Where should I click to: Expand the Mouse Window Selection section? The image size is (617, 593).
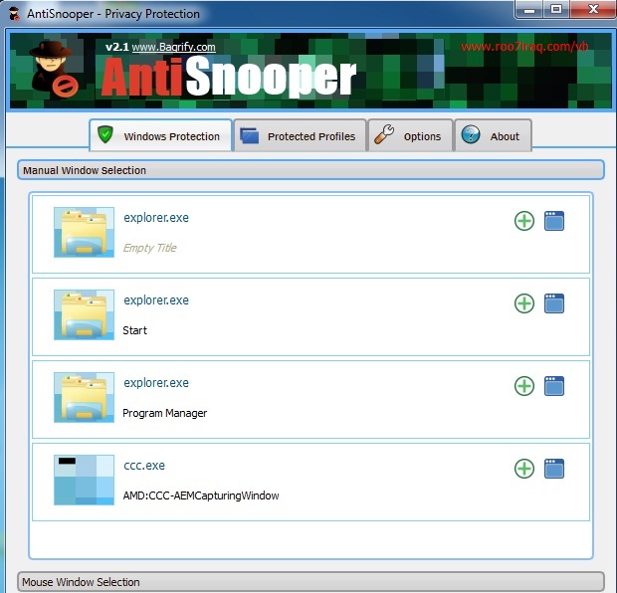coord(310,582)
